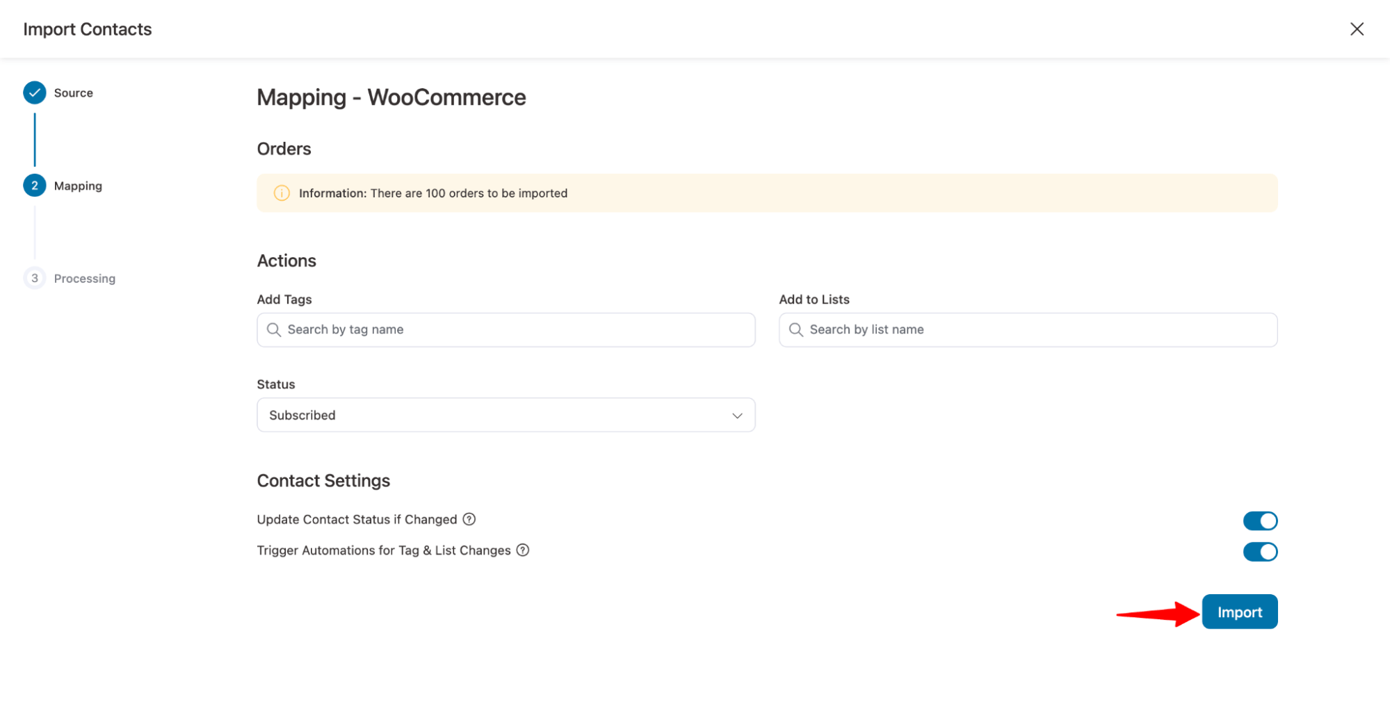Viewport: 1390px width, 713px height.
Task: Disable Update Contact Status if Changed
Action: click(x=1260, y=521)
